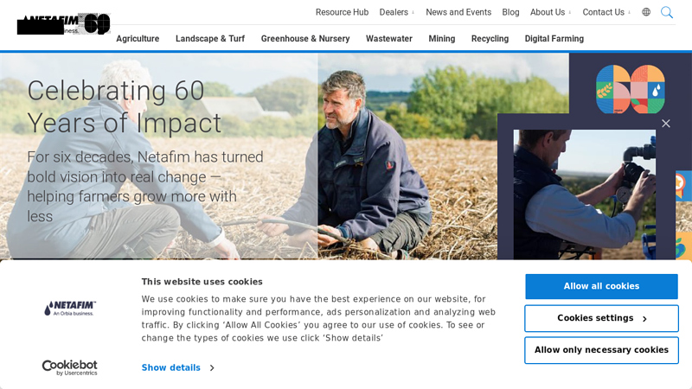Visit the Resource Hub link

(342, 12)
